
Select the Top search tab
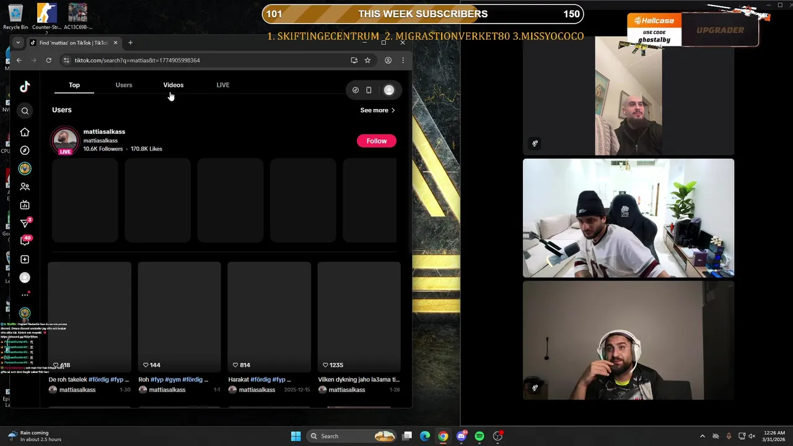pyautogui.click(x=74, y=85)
